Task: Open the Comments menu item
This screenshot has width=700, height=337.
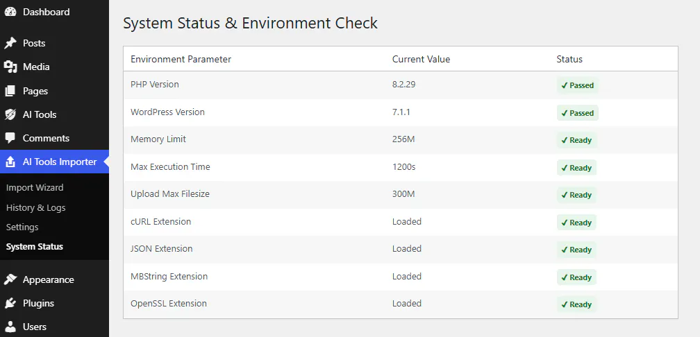Action: coord(46,138)
